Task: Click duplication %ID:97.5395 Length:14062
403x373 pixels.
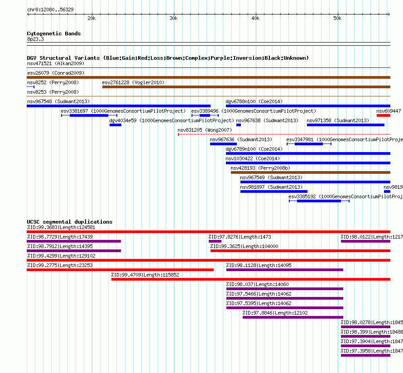Action: [285, 308]
